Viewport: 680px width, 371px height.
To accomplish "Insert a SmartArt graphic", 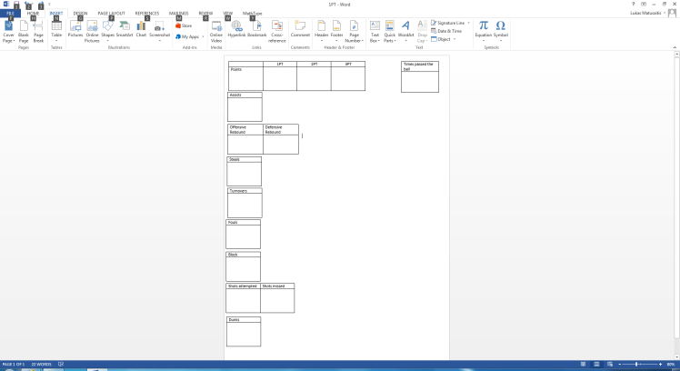I will point(125,31).
